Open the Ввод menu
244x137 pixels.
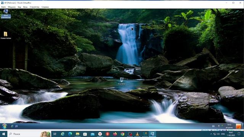(25, 7)
